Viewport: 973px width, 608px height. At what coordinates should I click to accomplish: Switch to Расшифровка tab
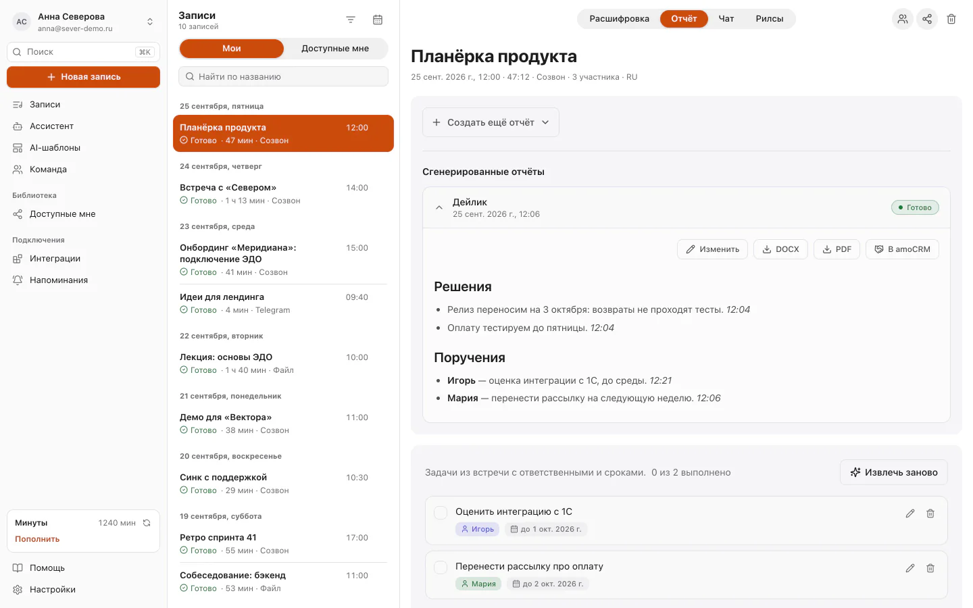619,19
